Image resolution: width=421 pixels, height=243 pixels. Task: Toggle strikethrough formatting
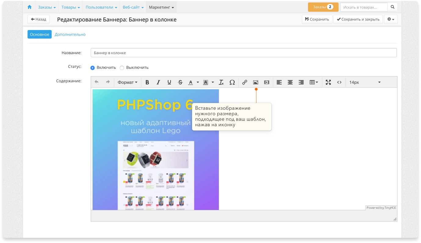coord(180,82)
